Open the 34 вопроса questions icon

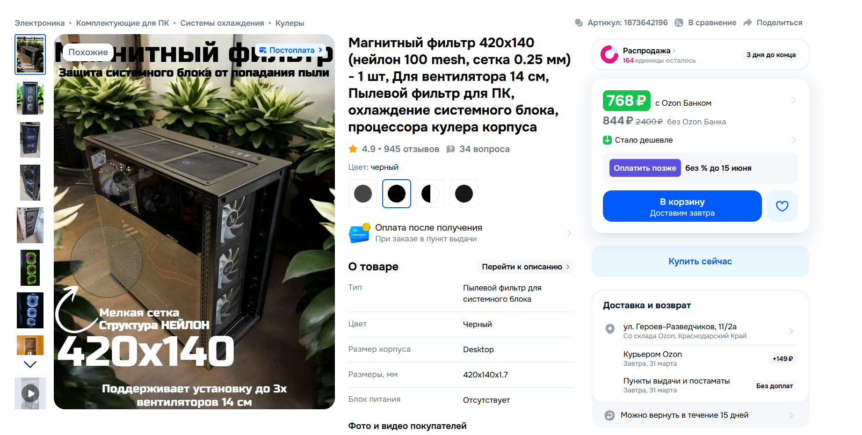point(450,149)
